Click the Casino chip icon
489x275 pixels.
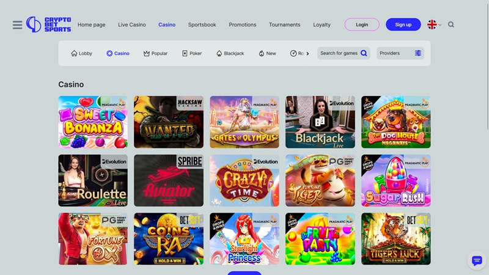pos(109,53)
